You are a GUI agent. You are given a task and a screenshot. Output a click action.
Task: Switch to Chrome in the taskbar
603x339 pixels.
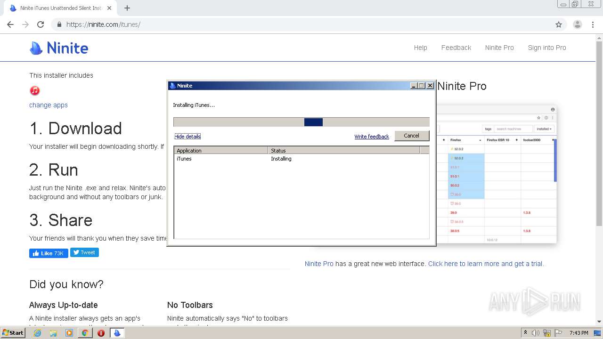coord(85,333)
